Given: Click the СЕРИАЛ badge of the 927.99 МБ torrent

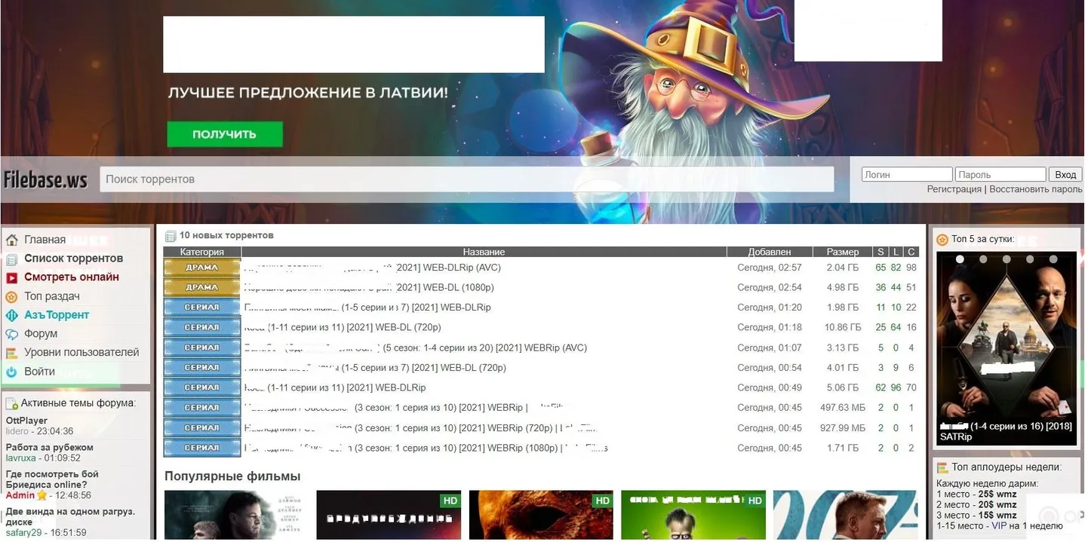Looking at the screenshot, I should 201,427.
